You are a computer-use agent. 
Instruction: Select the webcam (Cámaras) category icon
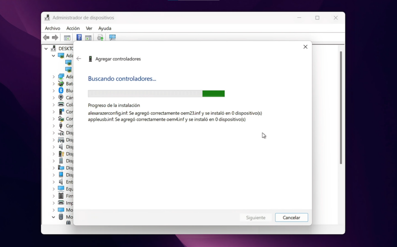61,98
